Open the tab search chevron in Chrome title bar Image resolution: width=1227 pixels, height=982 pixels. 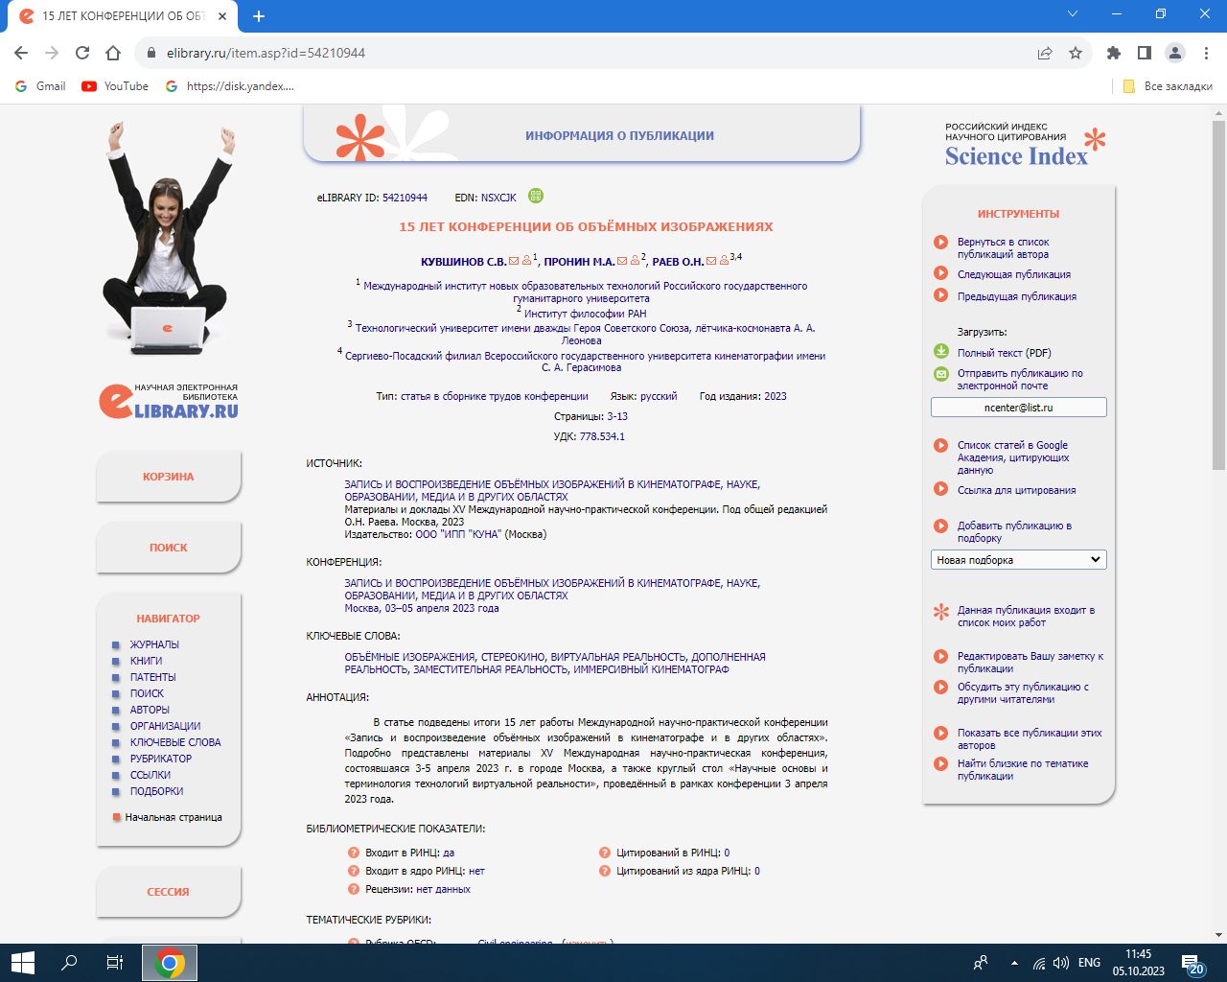point(1073,14)
